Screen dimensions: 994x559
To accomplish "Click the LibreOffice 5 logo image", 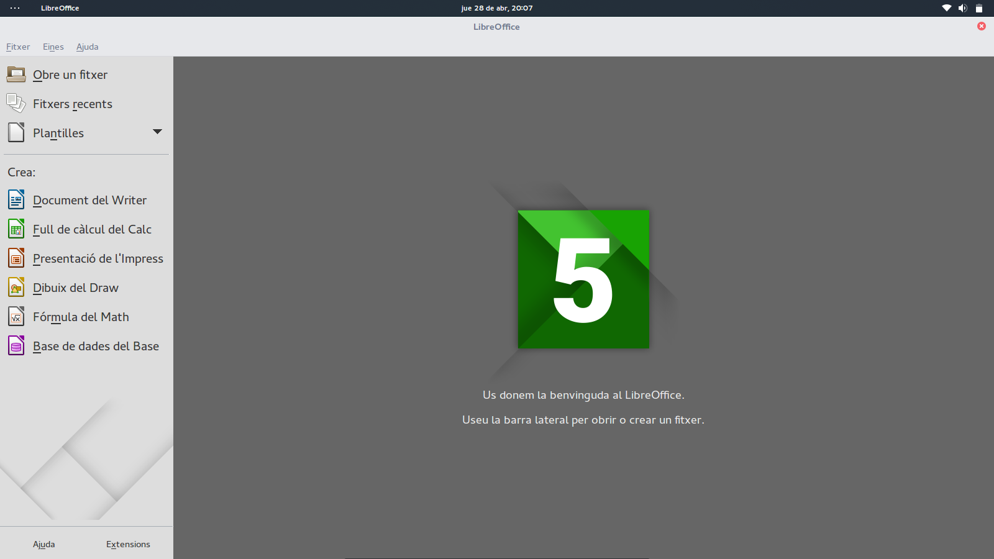I will [583, 279].
